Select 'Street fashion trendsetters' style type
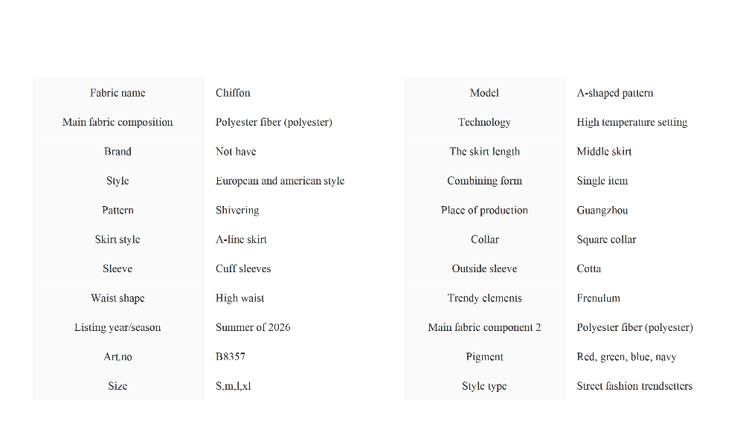 pyautogui.click(x=634, y=386)
